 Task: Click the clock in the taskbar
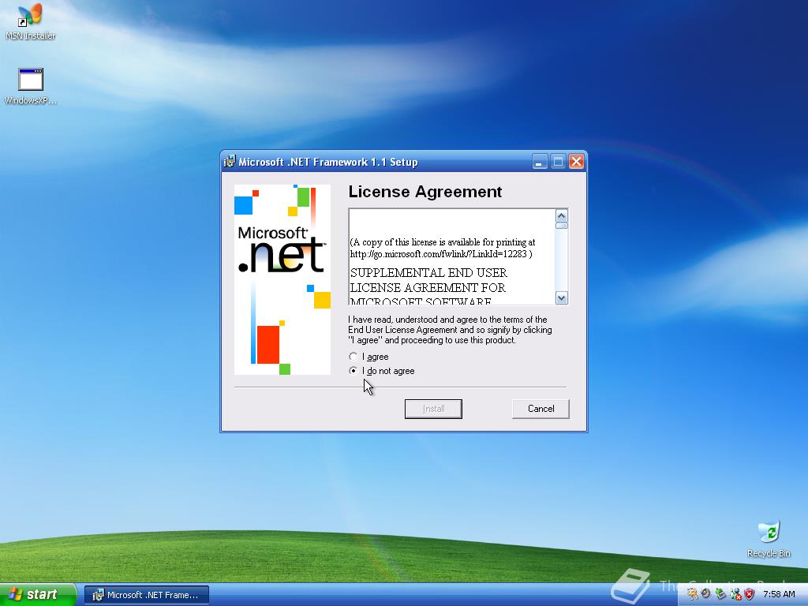(779, 593)
